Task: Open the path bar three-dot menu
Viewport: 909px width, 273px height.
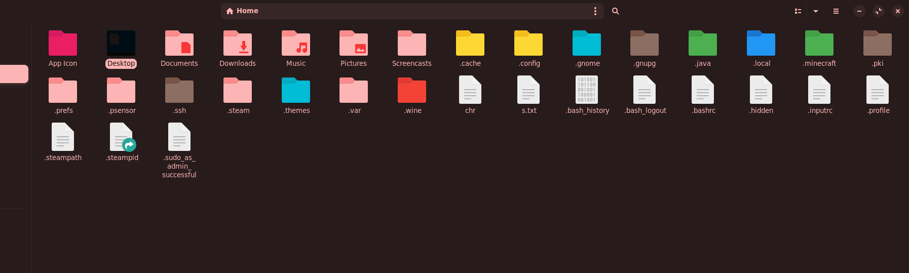Action: point(595,11)
